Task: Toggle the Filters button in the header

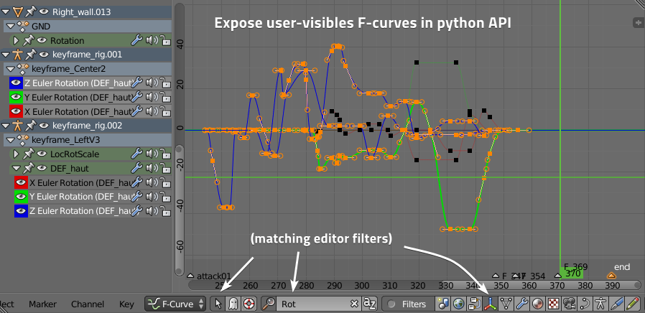Action: coord(409,304)
